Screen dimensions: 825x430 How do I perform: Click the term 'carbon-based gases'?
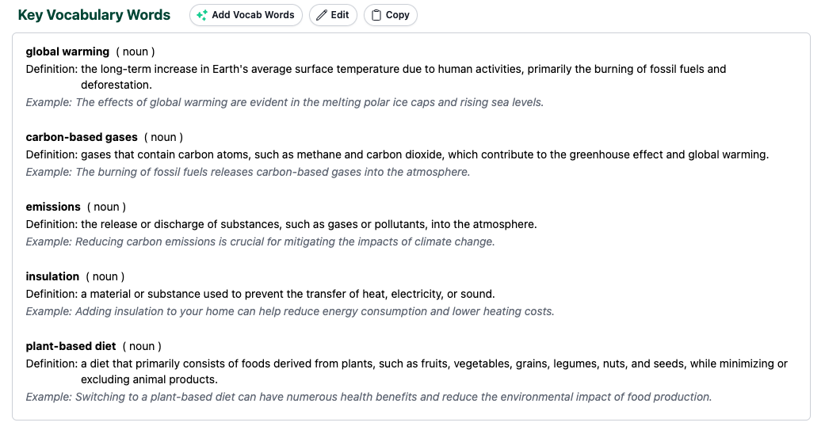(x=82, y=137)
